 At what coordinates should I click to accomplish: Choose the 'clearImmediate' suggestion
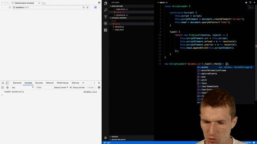(x=226, y=86)
